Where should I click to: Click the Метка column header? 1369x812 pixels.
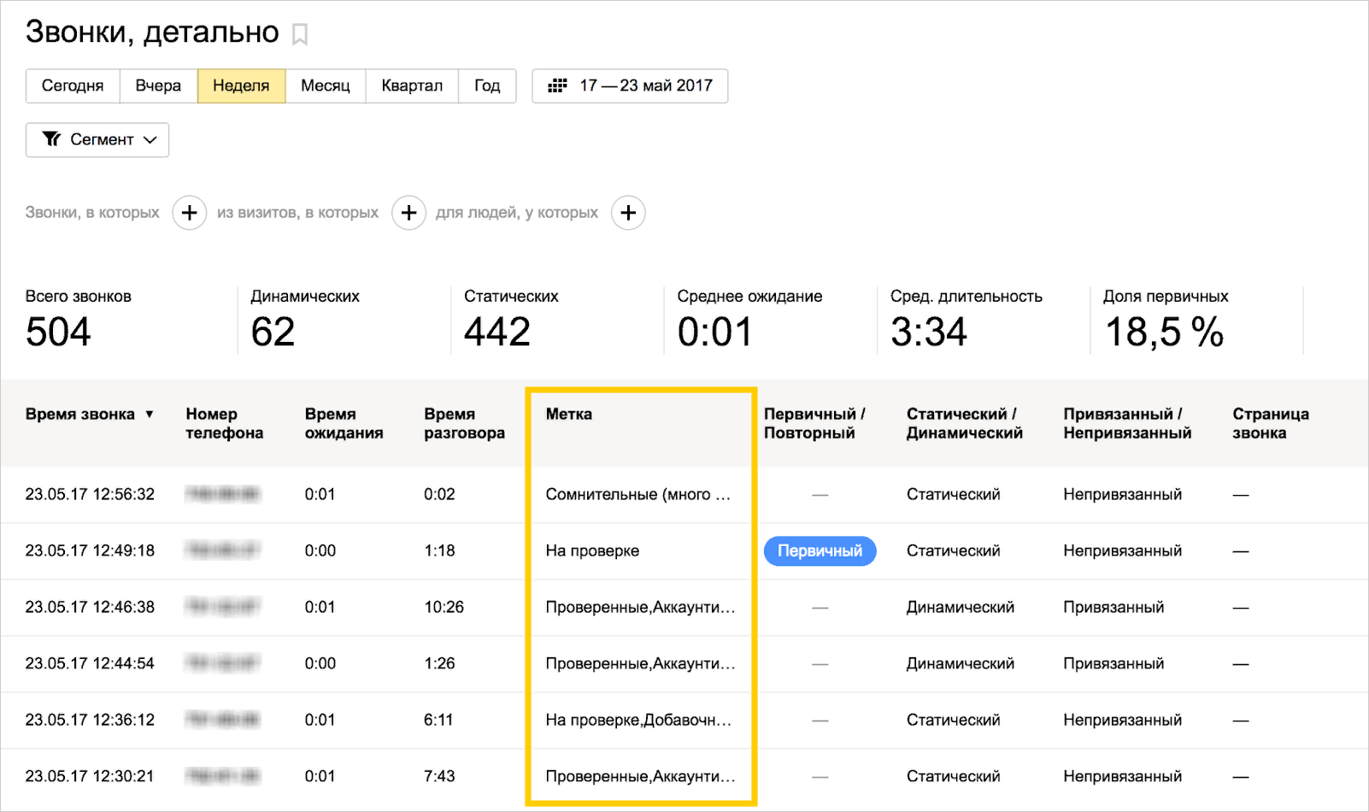568,415
